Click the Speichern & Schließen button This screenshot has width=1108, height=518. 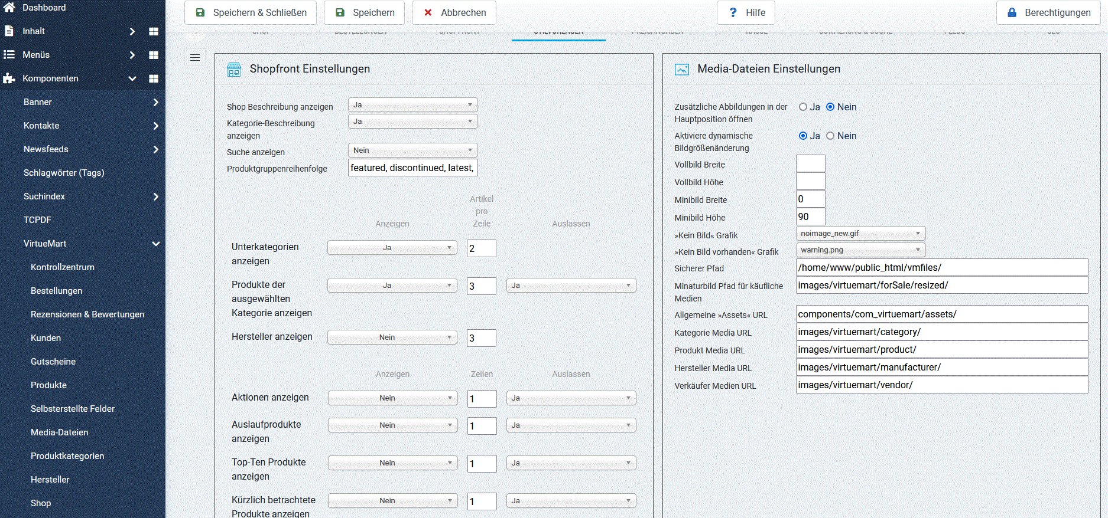251,12
